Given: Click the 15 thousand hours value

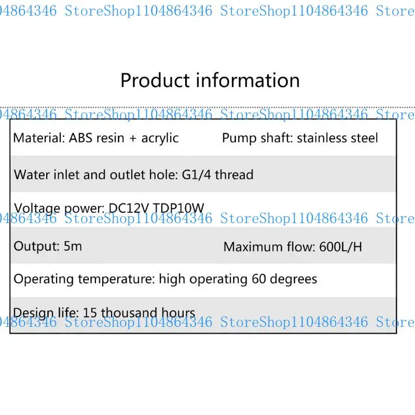Looking at the screenshot, I should [139, 313].
